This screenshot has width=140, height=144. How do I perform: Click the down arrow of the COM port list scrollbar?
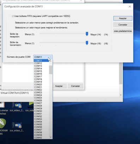51,137
